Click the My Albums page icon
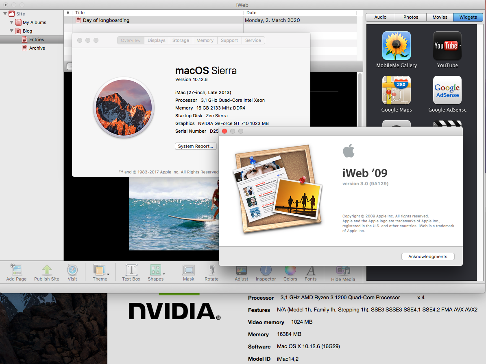This screenshot has width=486, height=364. [18, 22]
